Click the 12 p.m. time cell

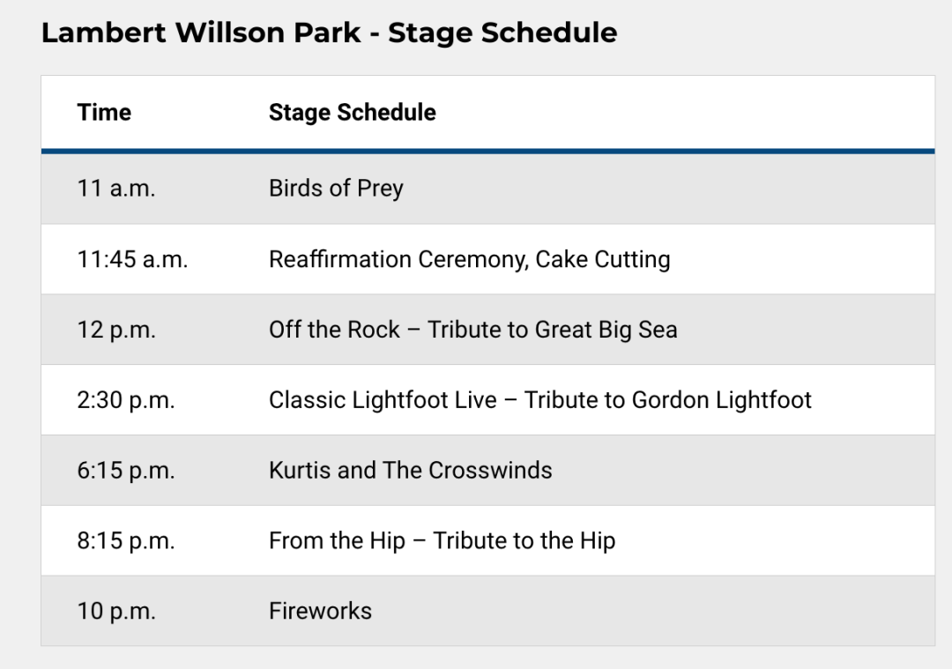pos(116,330)
